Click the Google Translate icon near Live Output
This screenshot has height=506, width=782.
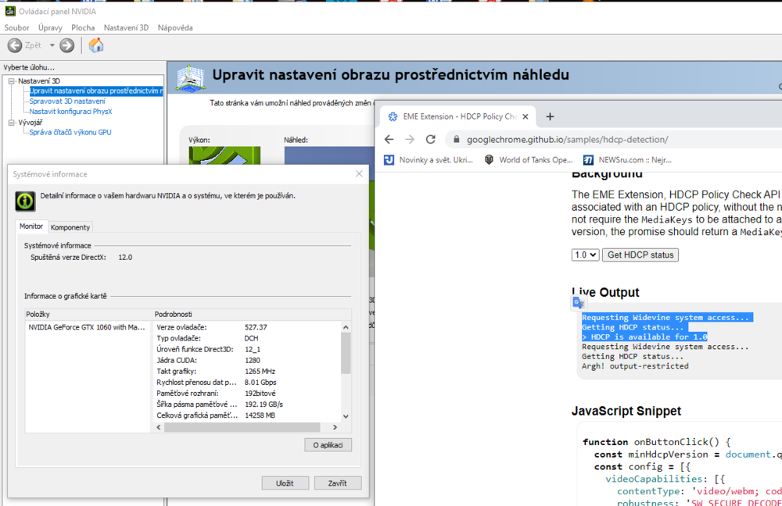point(577,301)
